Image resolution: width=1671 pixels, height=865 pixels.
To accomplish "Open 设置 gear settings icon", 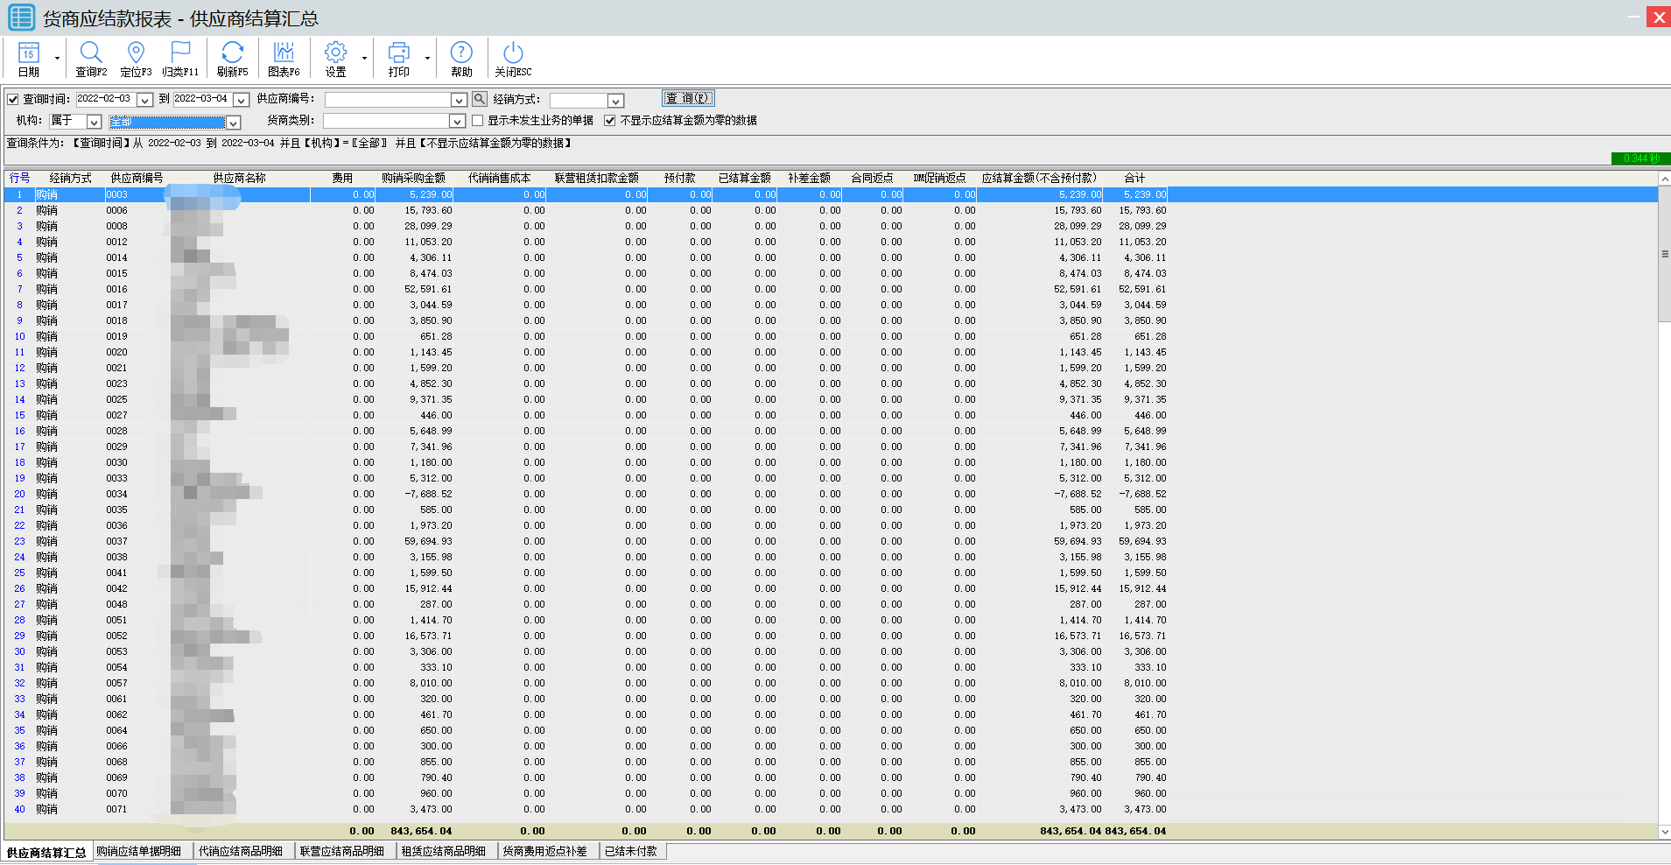I will (x=335, y=53).
